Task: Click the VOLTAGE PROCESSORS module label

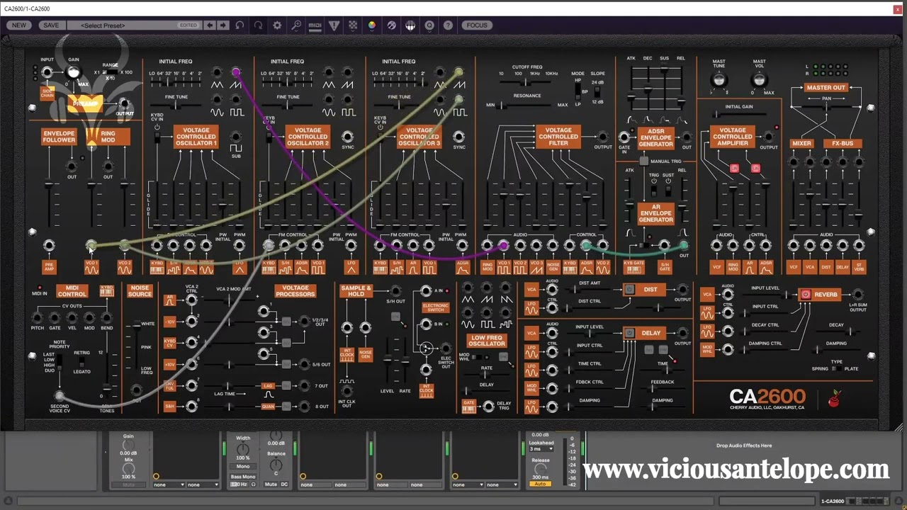Action: point(295,291)
